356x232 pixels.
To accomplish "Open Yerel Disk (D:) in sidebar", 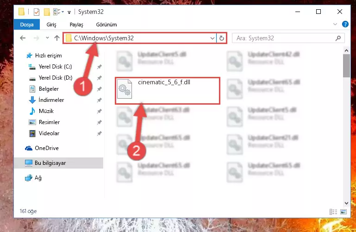I will [x=56, y=78].
